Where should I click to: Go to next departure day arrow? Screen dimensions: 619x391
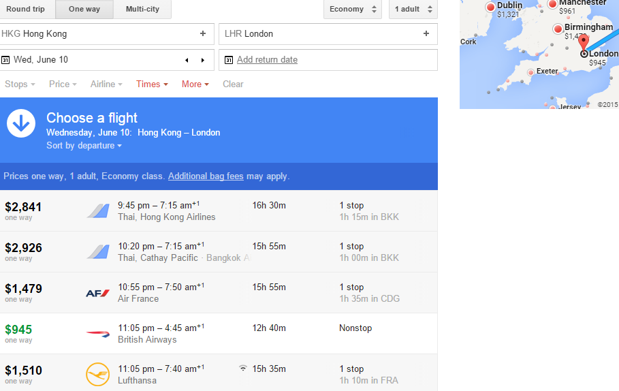(x=203, y=60)
